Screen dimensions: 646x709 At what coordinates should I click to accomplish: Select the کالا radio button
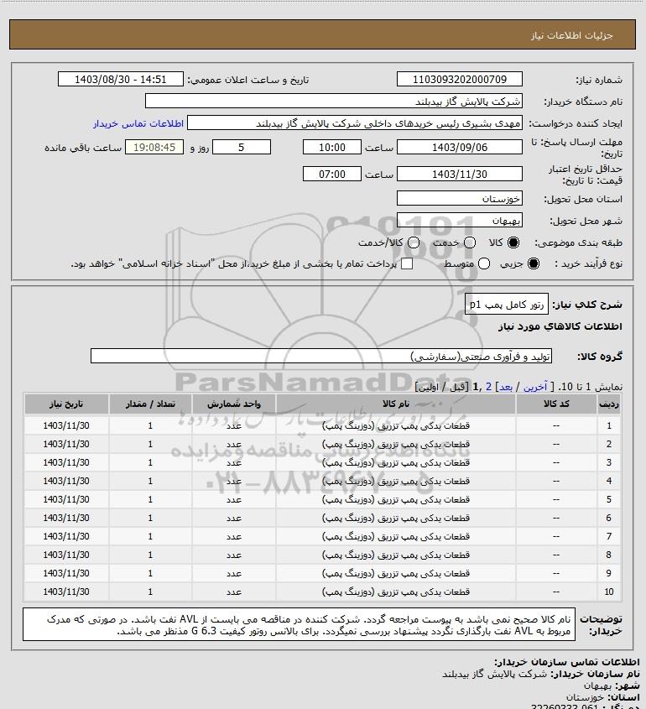[x=513, y=242]
